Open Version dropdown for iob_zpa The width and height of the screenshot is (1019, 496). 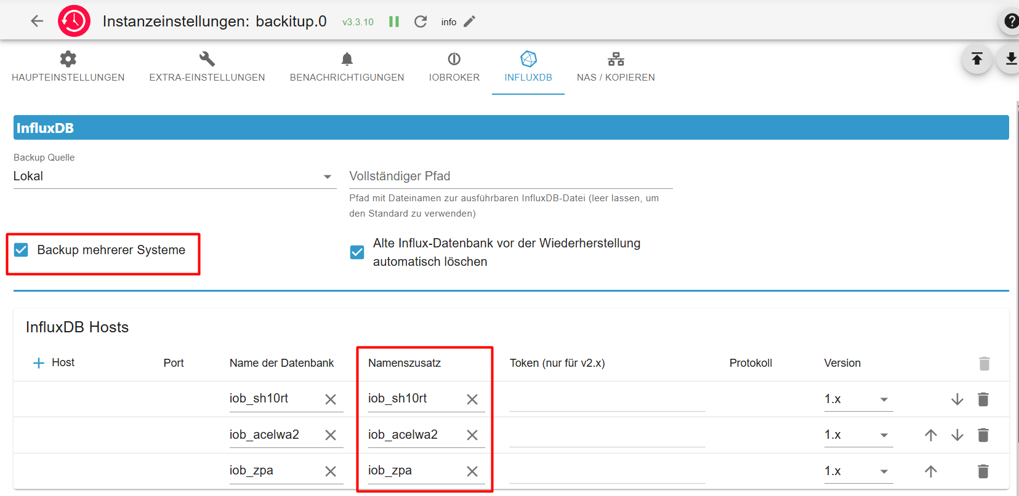click(858, 471)
